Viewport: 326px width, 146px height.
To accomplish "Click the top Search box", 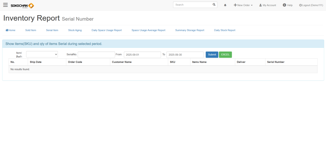I will tap(193, 5).
